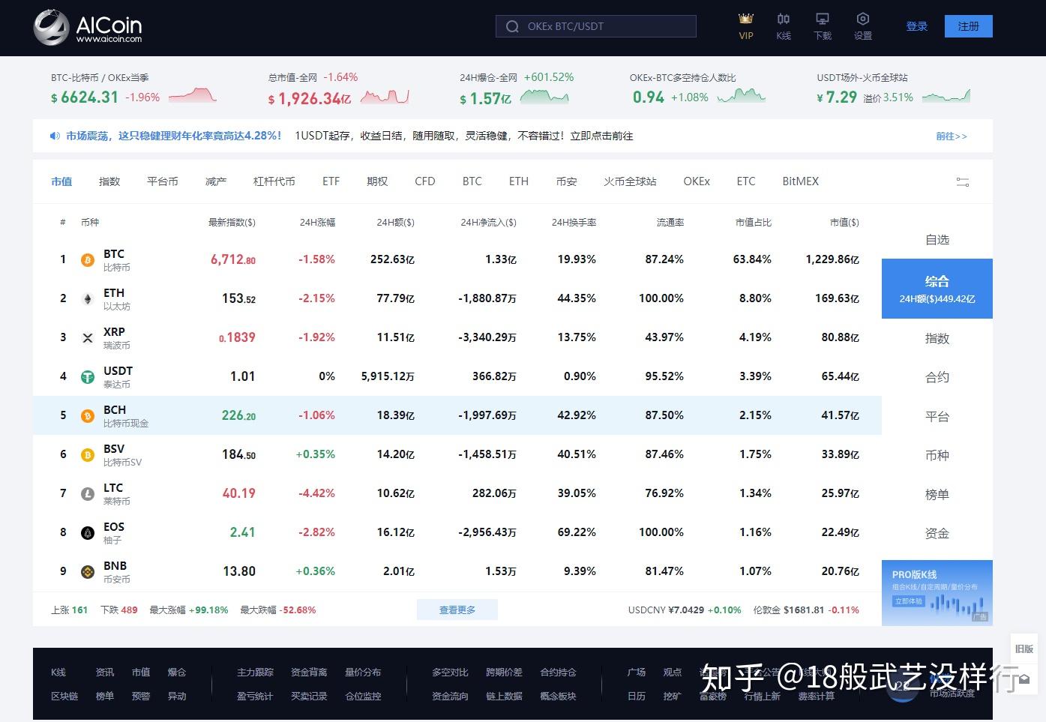Open the VIP crown icon
Viewport: 1046px width, 722px height.
tap(745, 19)
